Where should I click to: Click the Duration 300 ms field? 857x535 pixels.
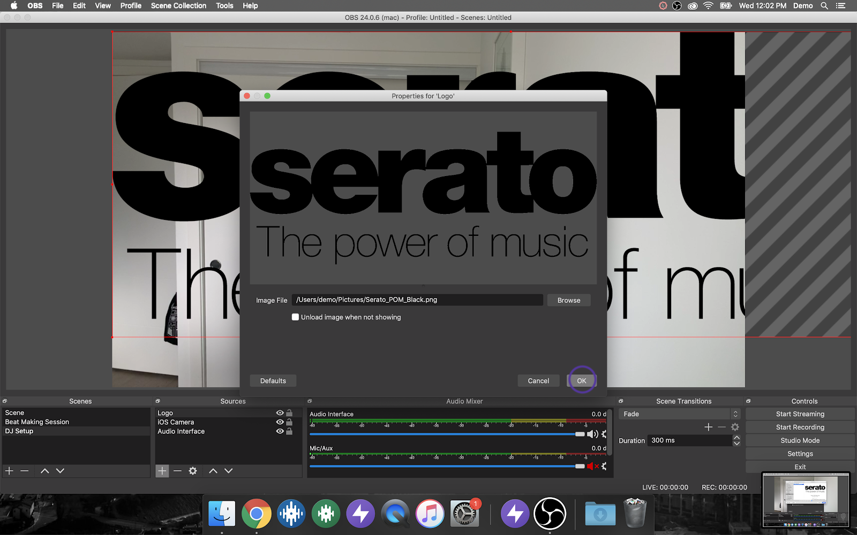pos(690,440)
